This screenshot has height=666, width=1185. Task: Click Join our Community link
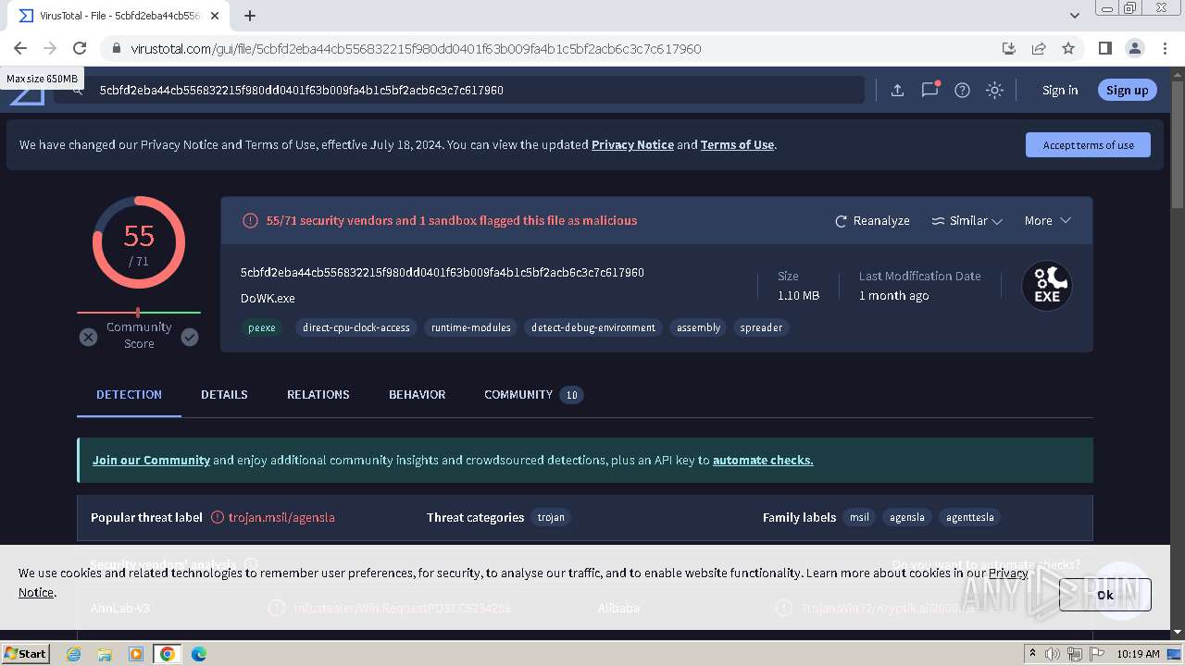point(151,460)
